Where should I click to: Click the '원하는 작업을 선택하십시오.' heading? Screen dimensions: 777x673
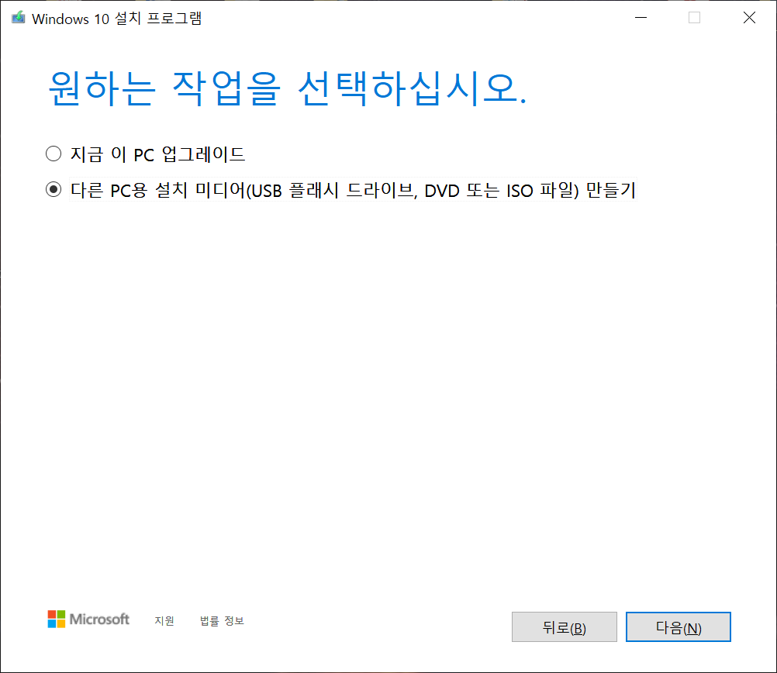click(288, 88)
